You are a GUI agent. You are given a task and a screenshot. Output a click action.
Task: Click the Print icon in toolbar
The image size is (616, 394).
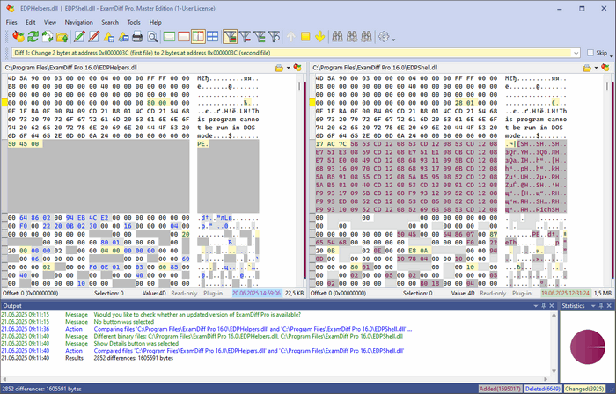(137, 37)
